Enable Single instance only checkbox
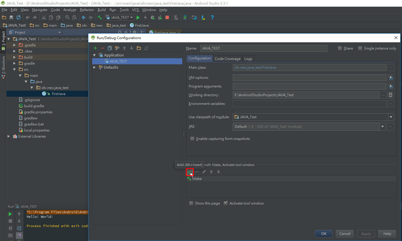The image size is (402, 241). click(360, 48)
